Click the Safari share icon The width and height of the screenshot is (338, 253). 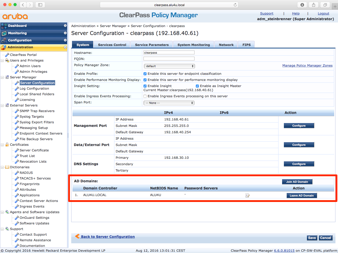(x=313, y=5)
